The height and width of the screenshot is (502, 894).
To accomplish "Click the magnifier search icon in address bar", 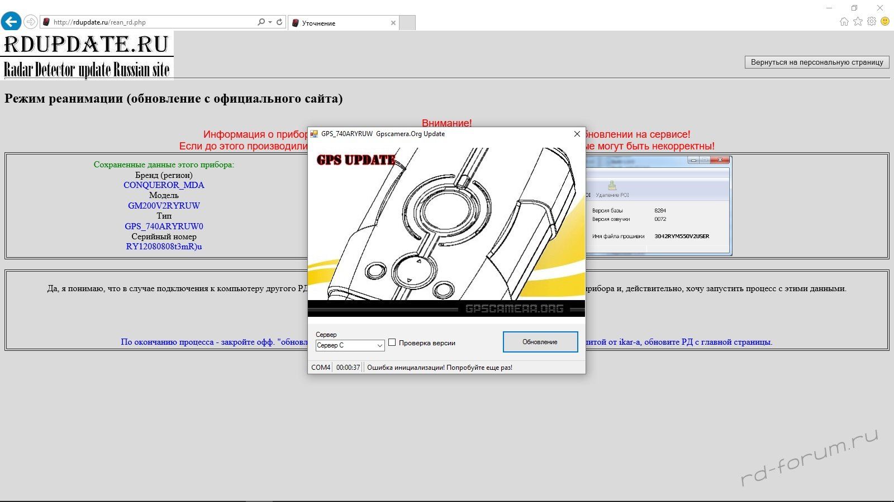I will [261, 22].
